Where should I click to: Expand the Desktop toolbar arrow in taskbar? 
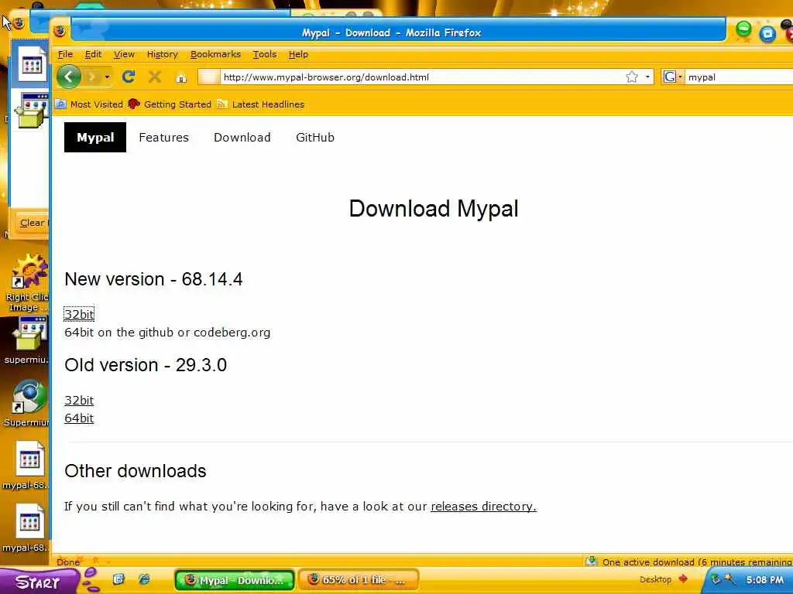point(683,579)
